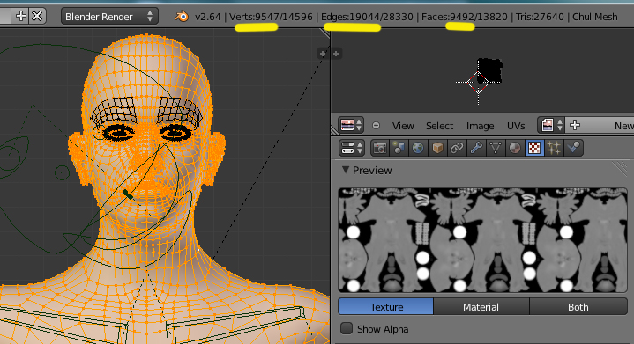
Task: Click the ChuliMesh object name
Action: click(x=595, y=17)
